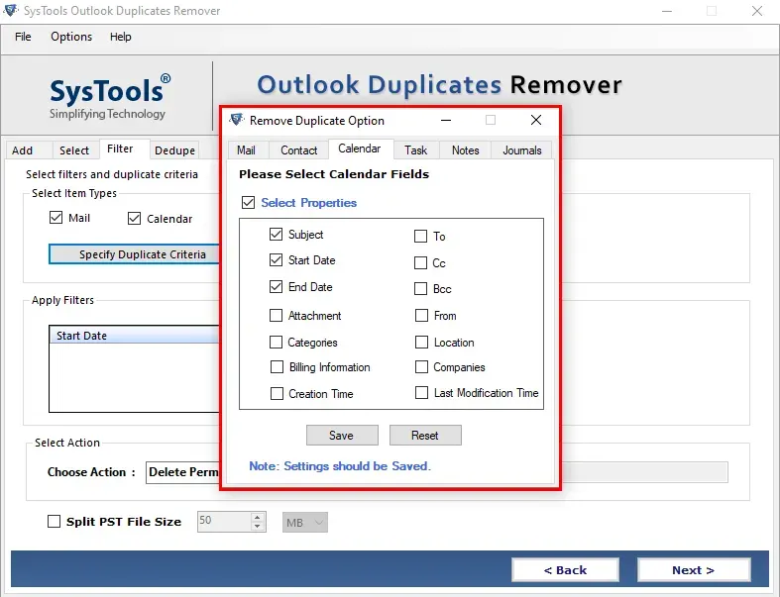Switch to the Select tab in main window
The height and width of the screenshot is (597, 780).
74,150
